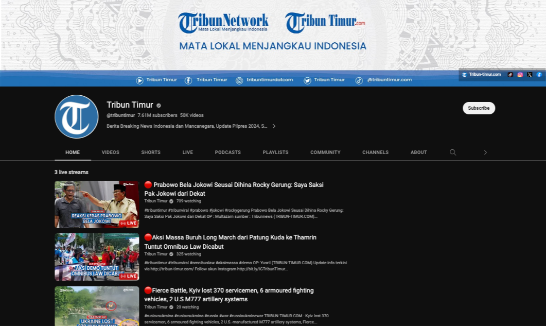This screenshot has height=326, width=546.
Task: Click the Tribun Network logo in banner
Action: tap(223, 23)
